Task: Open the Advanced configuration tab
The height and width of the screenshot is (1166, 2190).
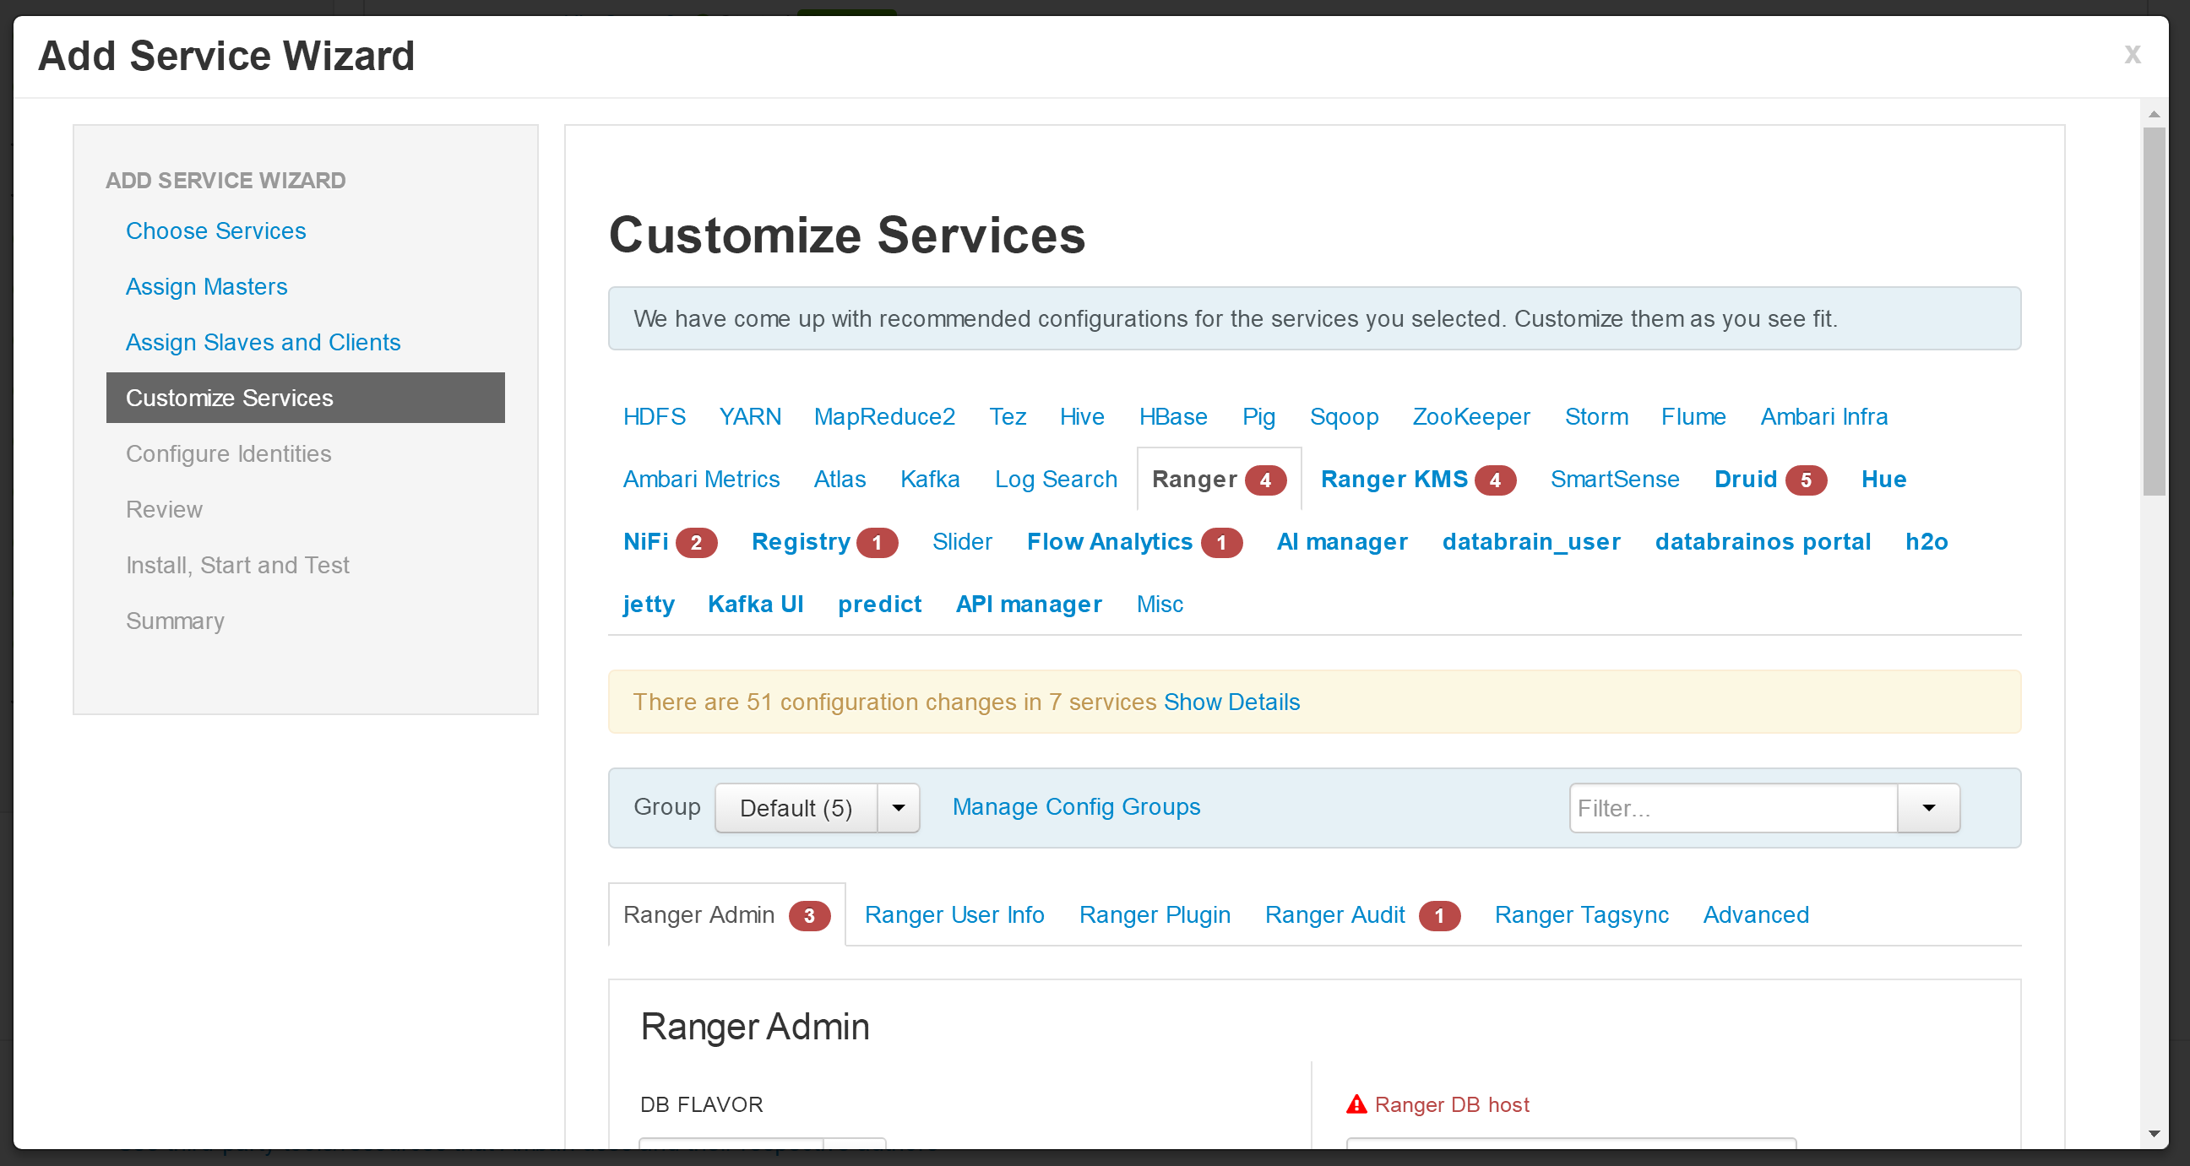Action: (x=1756, y=914)
